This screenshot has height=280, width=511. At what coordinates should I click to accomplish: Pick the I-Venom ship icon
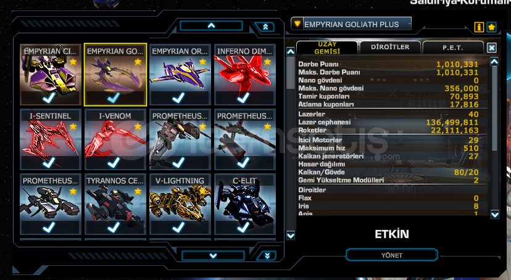pyautogui.click(x=115, y=139)
